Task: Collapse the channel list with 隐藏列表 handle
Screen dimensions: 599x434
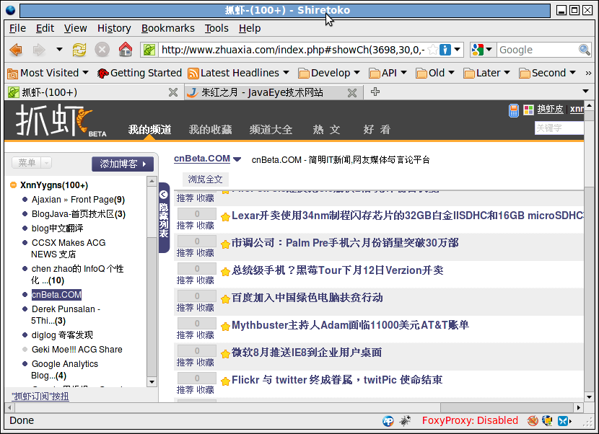Action: [164, 217]
